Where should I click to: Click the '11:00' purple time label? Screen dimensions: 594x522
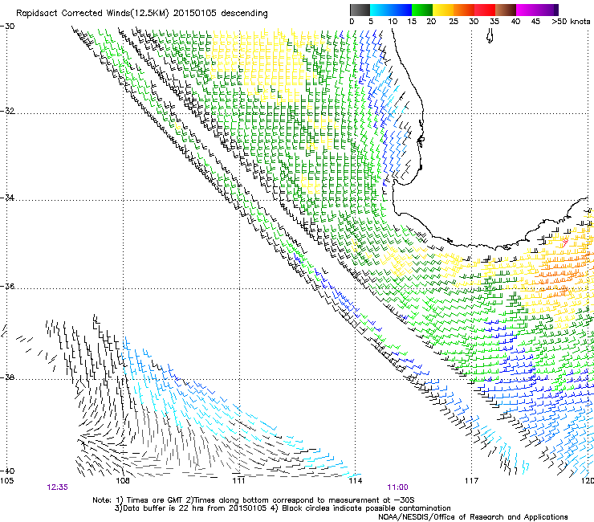point(397,487)
